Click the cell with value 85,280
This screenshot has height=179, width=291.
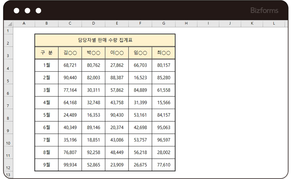click(164, 78)
